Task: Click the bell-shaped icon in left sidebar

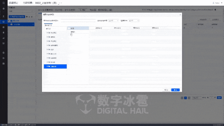Action: pos(3,33)
